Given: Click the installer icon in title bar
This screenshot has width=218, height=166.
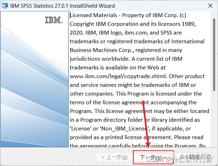Looking at the screenshot, I should click(x=5, y=6).
